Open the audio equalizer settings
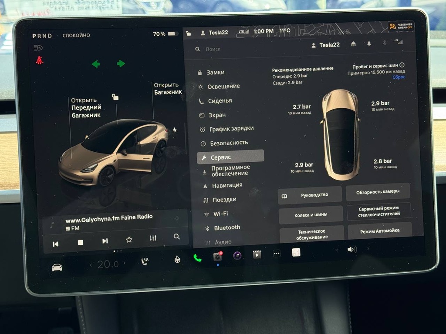This screenshot has height=334, width=446. tap(153, 238)
